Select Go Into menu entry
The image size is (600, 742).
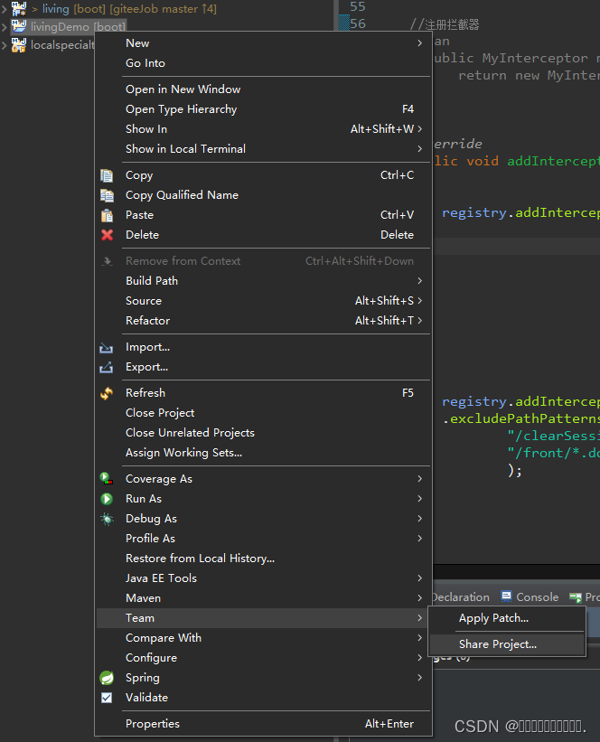click(263, 63)
